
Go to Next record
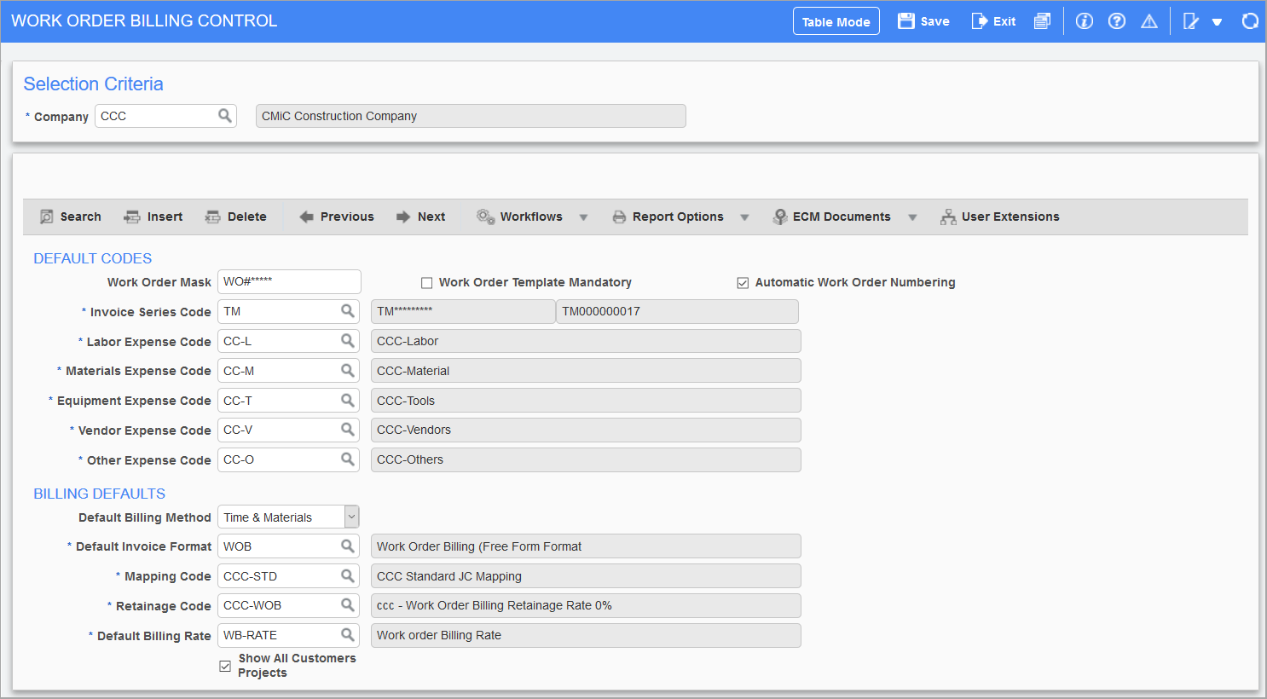pyautogui.click(x=421, y=217)
